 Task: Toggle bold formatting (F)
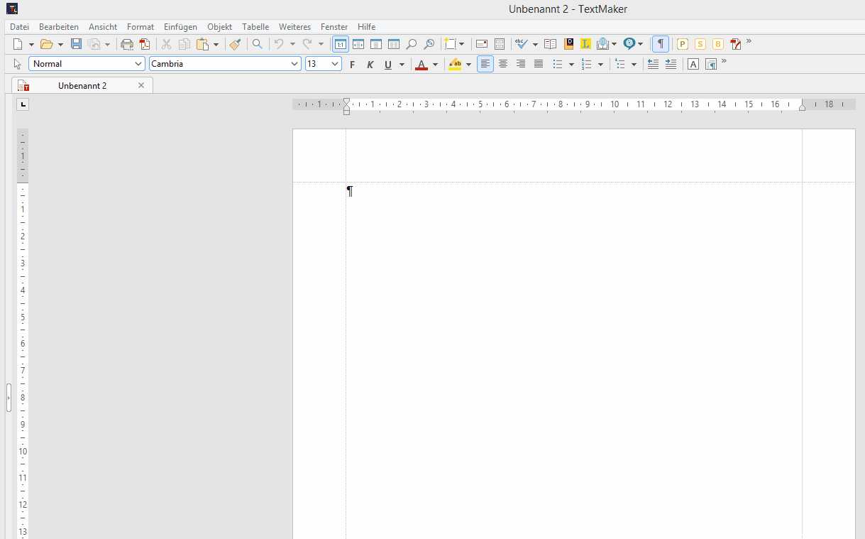(x=352, y=65)
